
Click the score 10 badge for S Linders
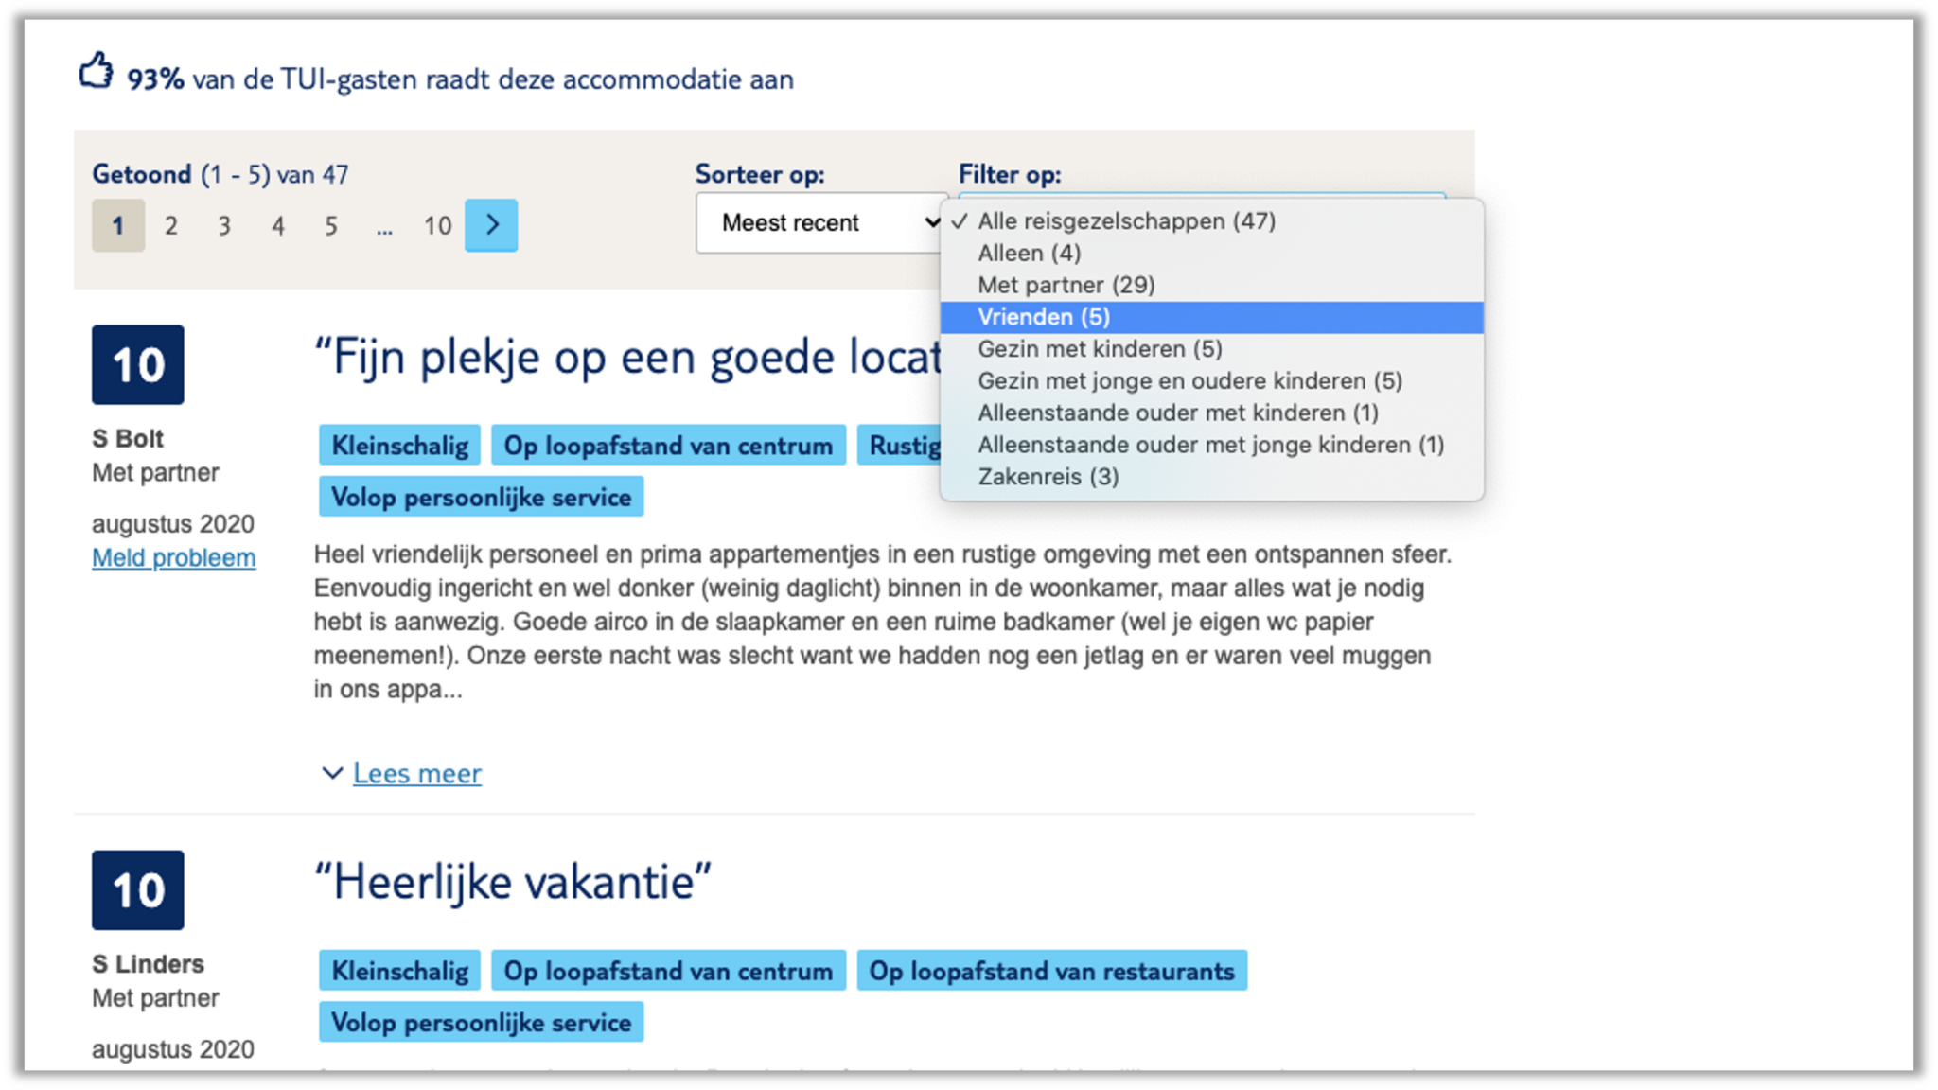138,889
